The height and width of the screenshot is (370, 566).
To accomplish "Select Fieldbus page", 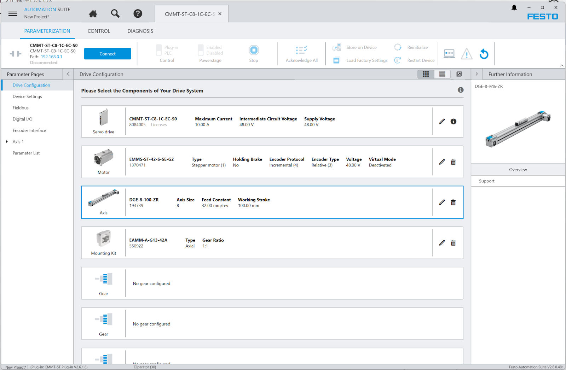I will tap(37, 108).
